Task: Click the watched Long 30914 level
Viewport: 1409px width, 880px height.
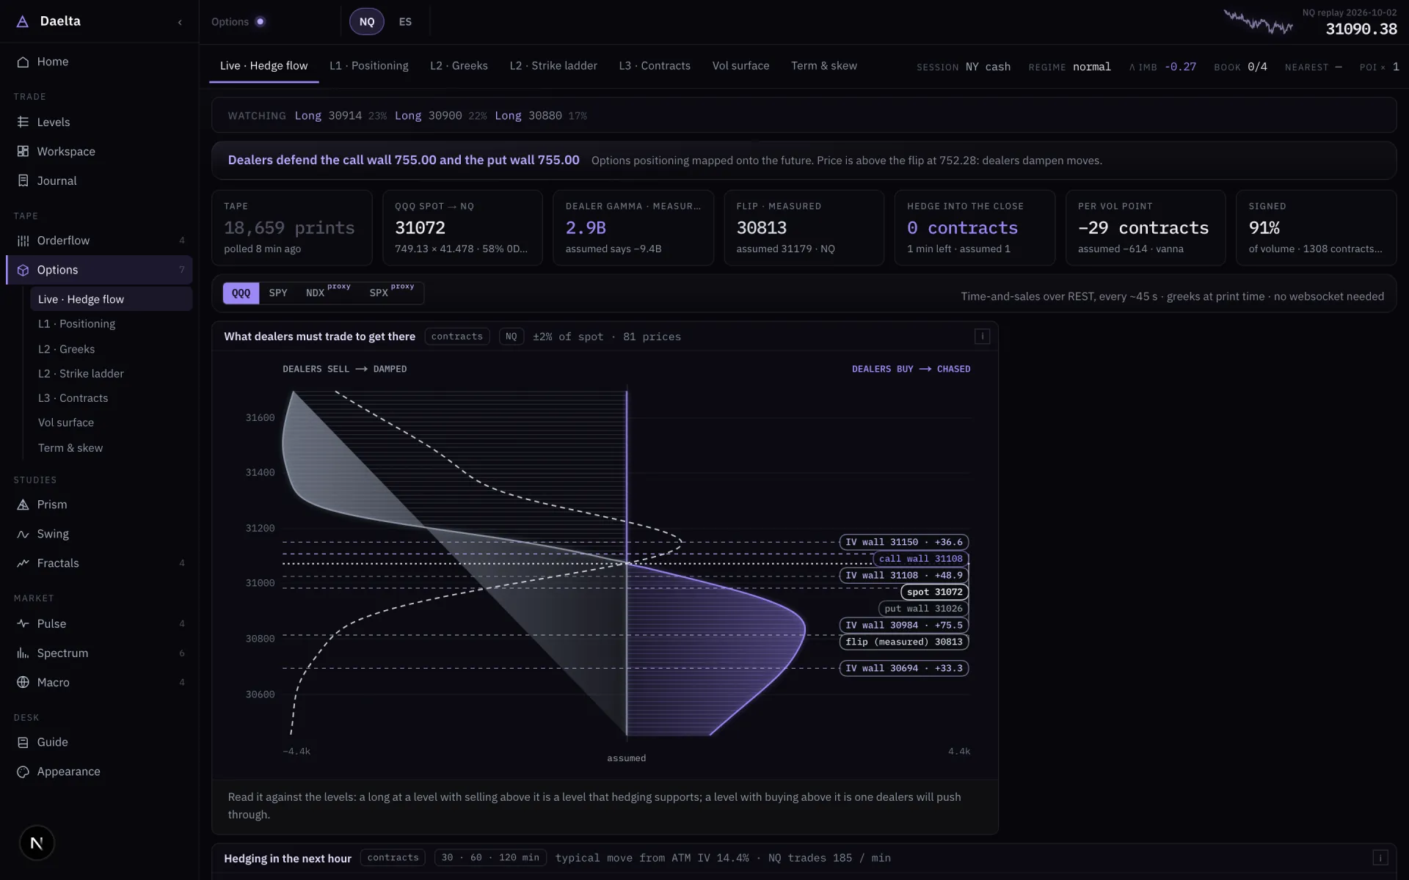Action: coord(341,116)
